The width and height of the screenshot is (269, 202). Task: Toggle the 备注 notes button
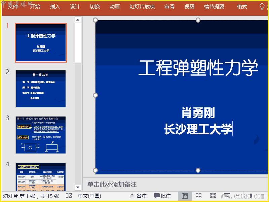pos(138,196)
